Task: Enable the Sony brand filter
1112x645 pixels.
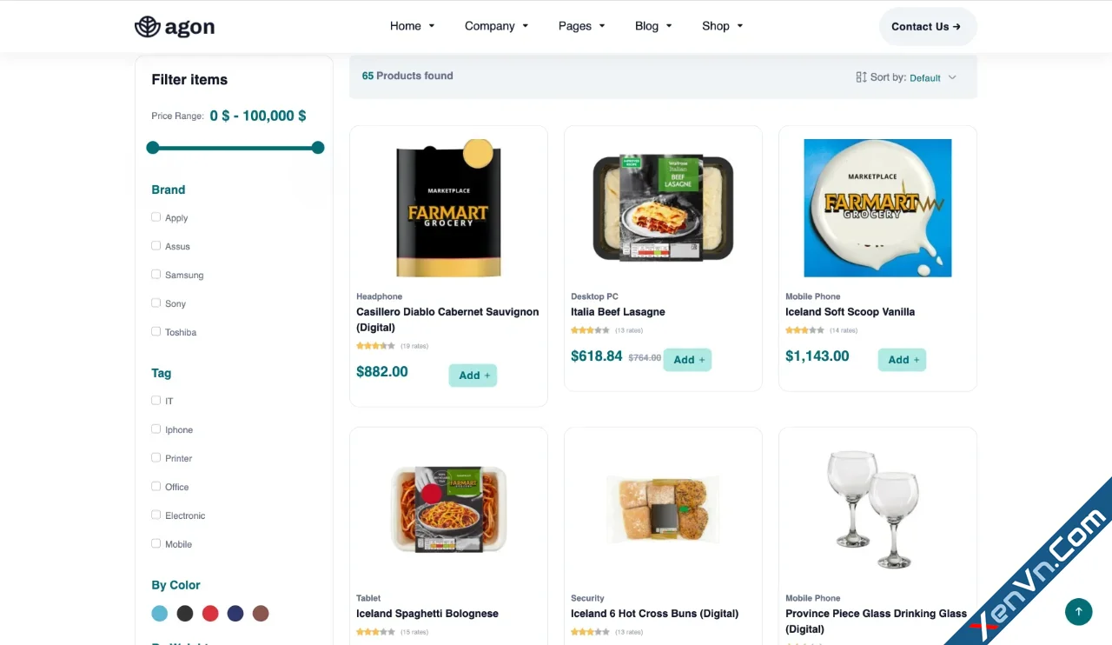Action: coord(156,303)
